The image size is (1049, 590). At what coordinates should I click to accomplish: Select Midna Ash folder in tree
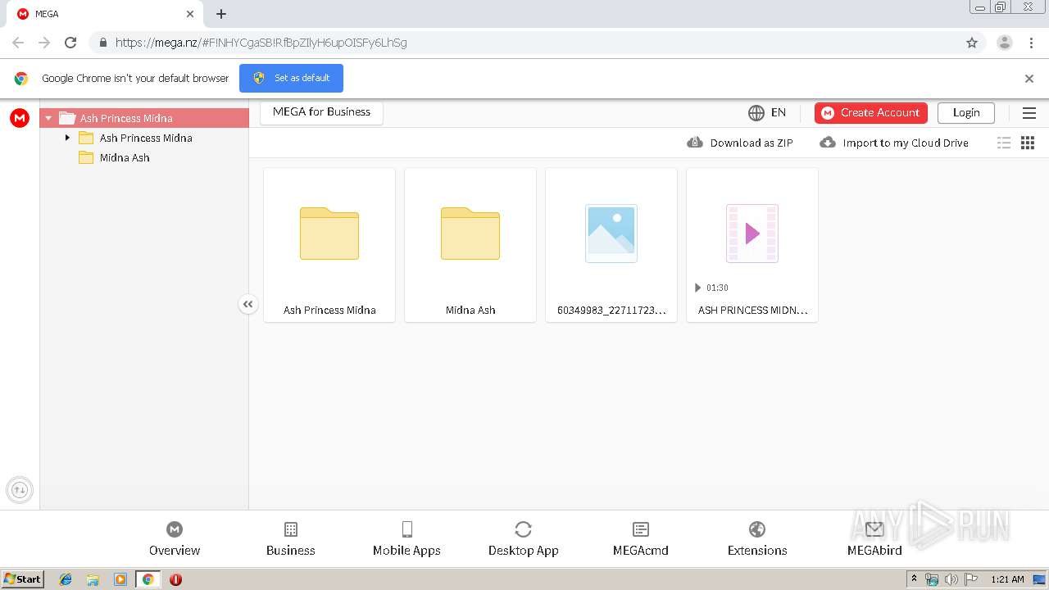point(125,157)
